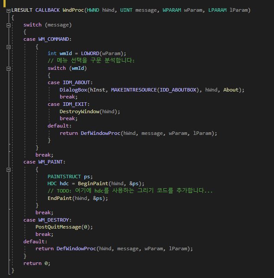Viewport: 274px width, 278px height.
Task: Click the HWND parameter type
Action: point(93,10)
